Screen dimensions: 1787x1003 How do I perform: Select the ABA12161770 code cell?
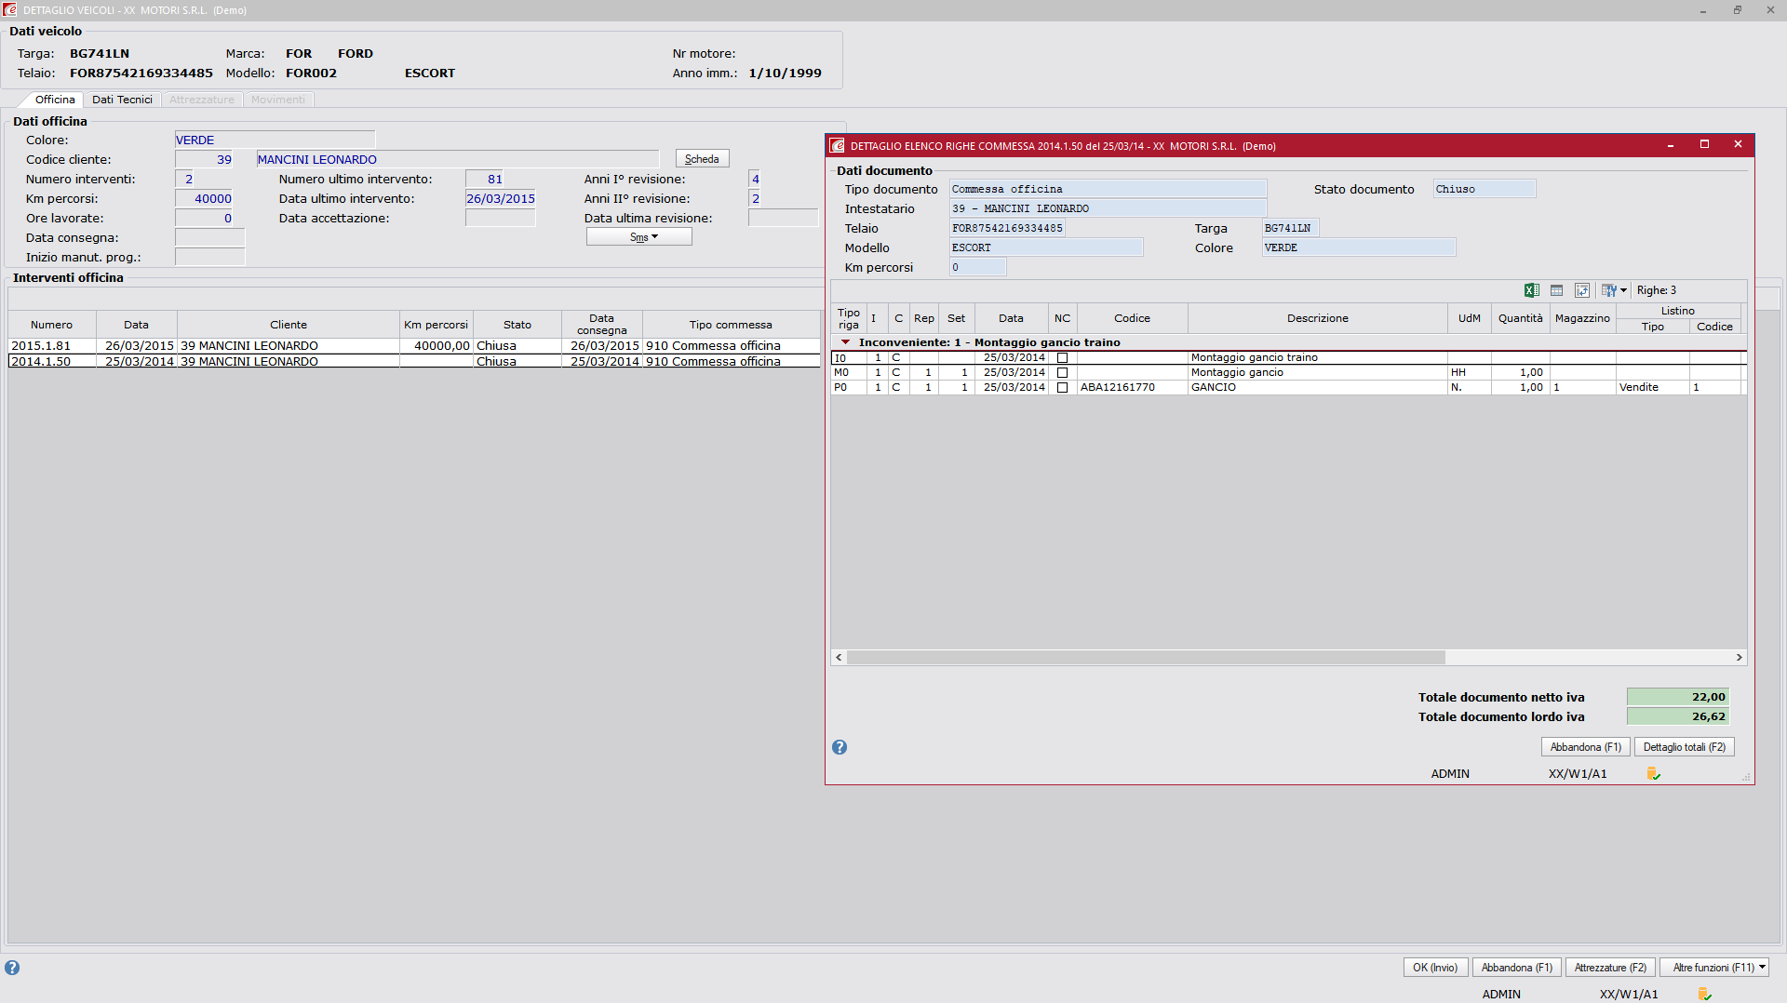click(1132, 387)
